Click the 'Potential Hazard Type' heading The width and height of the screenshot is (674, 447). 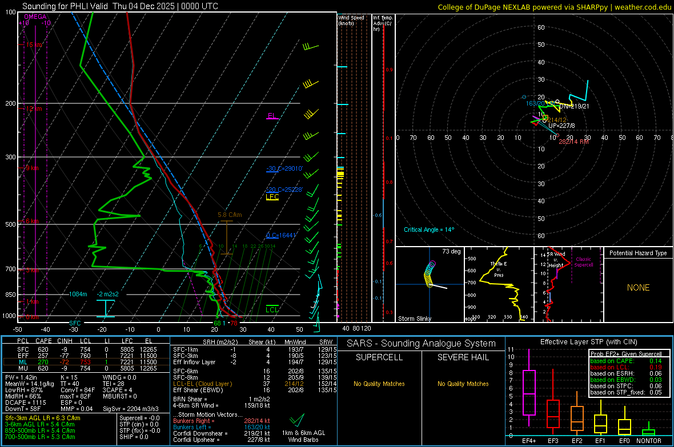(638, 253)
